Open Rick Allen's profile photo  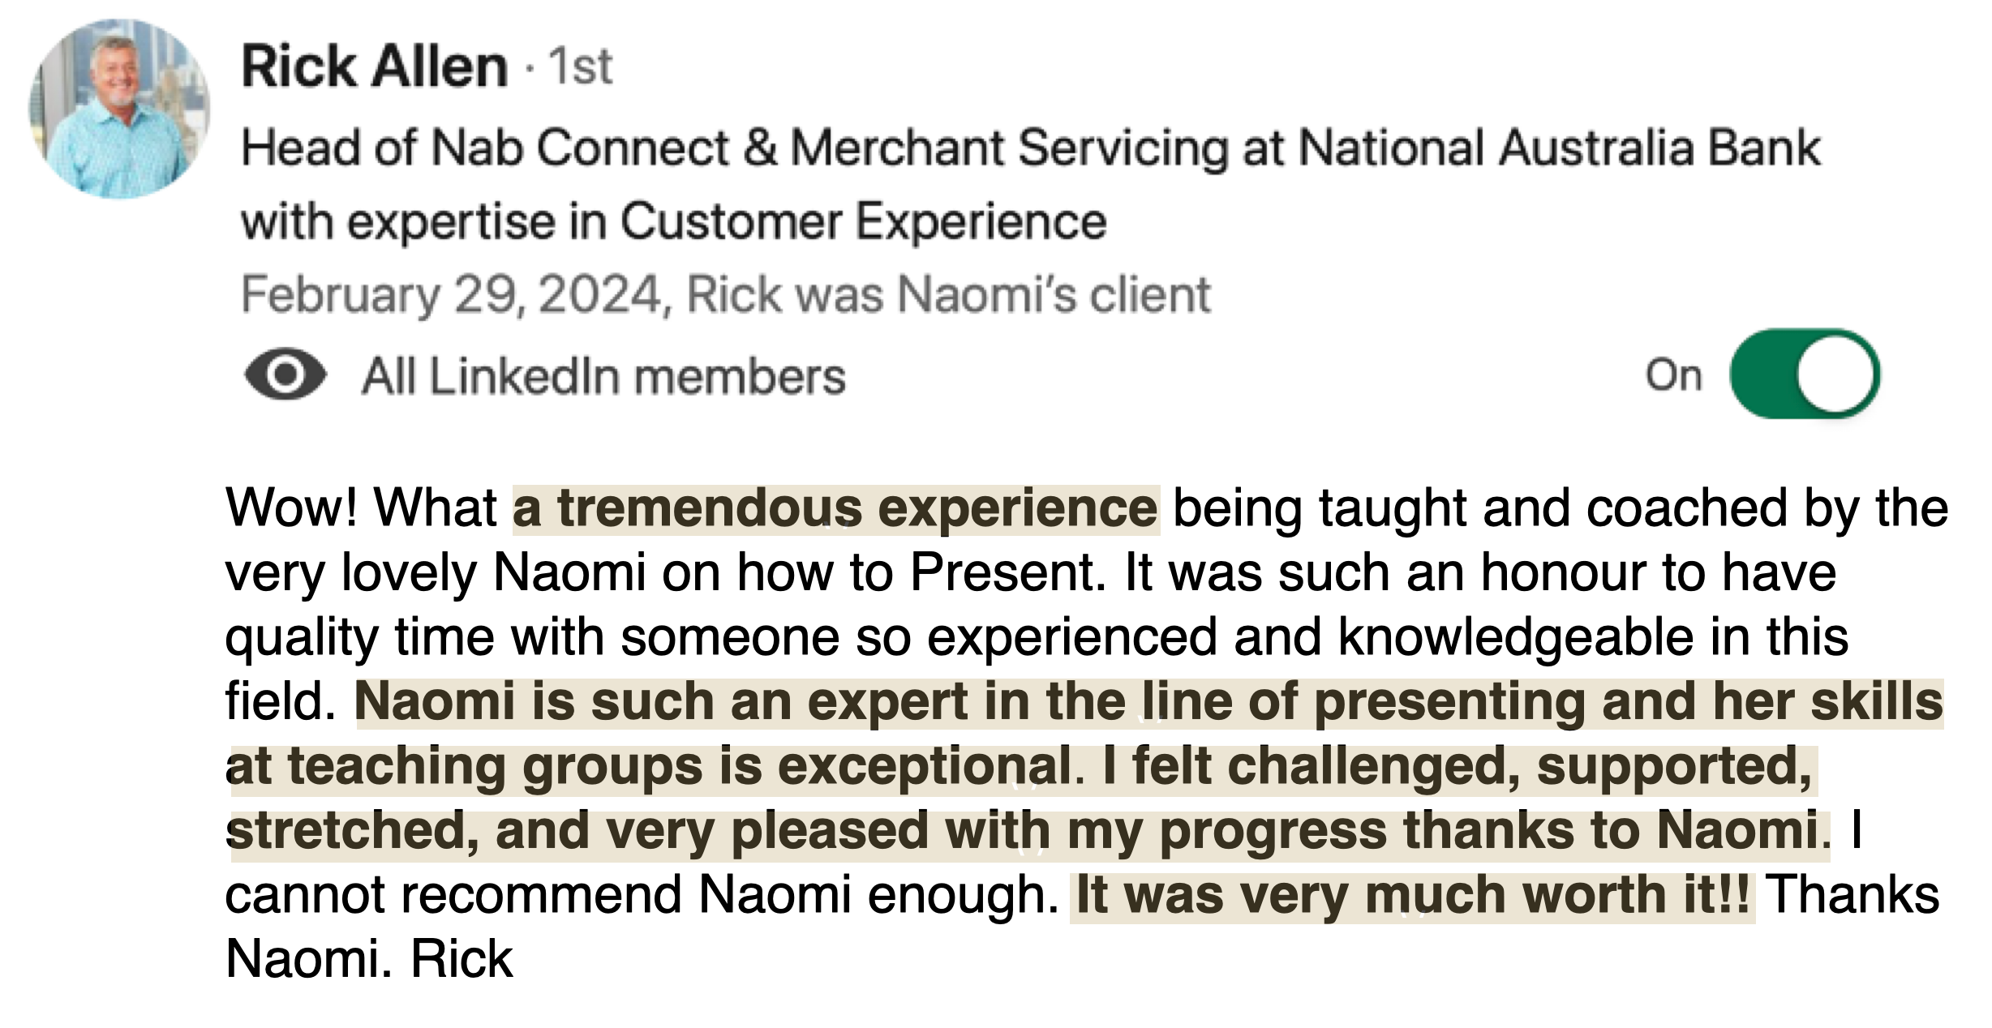click(119, 109)
